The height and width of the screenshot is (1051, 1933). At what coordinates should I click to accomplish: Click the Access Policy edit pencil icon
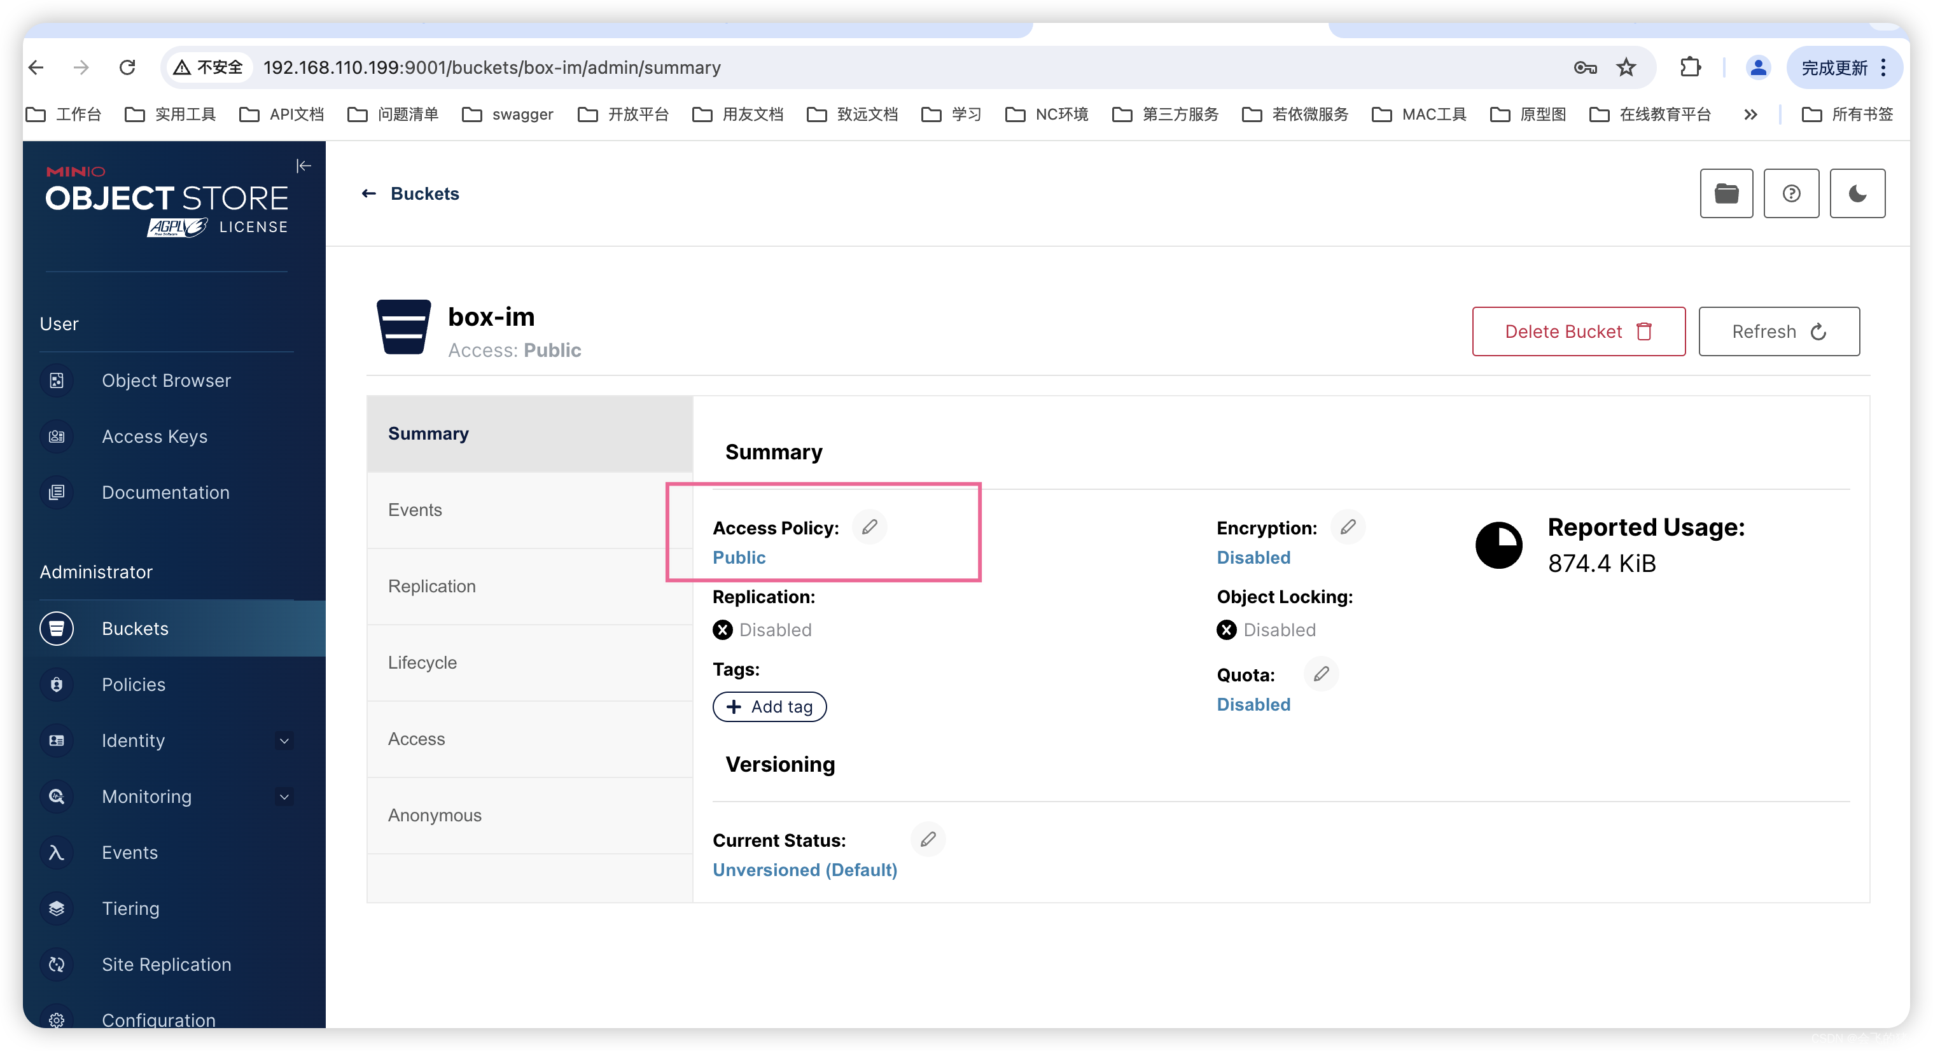(869, 527)
